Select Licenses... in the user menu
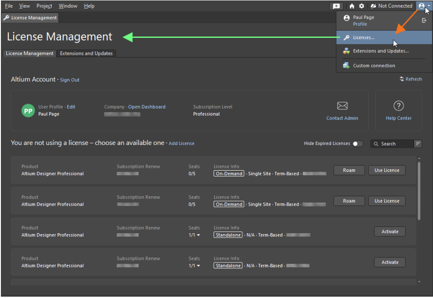 (384, 37)
